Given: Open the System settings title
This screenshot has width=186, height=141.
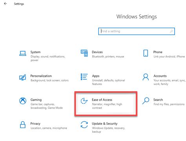Looking at the screenshot, I should (x=35, y=52).
